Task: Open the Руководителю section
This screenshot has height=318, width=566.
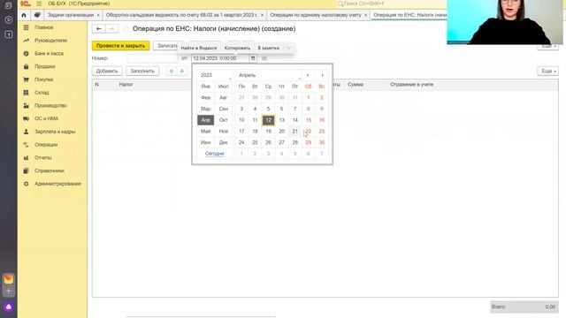Action: click(51, 41)
